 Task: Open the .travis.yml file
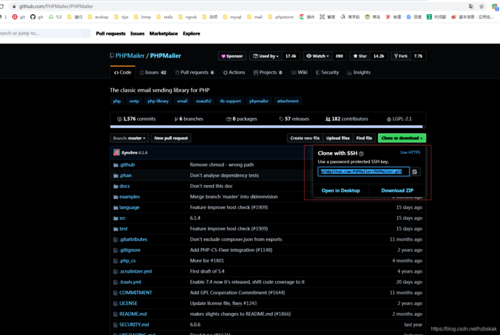pyautogui.click(x=130, y=282)
